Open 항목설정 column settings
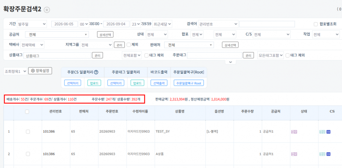Image resolution: width=342 pixels, height=168 pixels. pyautogui.click(x=40, y=71)
